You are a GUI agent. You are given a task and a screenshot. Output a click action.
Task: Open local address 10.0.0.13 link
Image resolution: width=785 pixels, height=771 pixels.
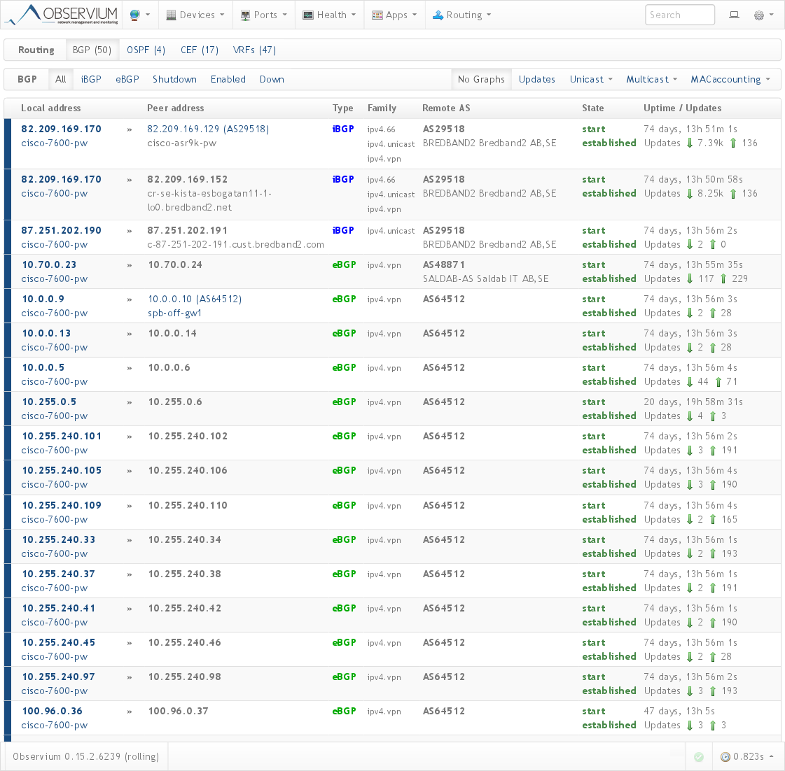(46, 333)
